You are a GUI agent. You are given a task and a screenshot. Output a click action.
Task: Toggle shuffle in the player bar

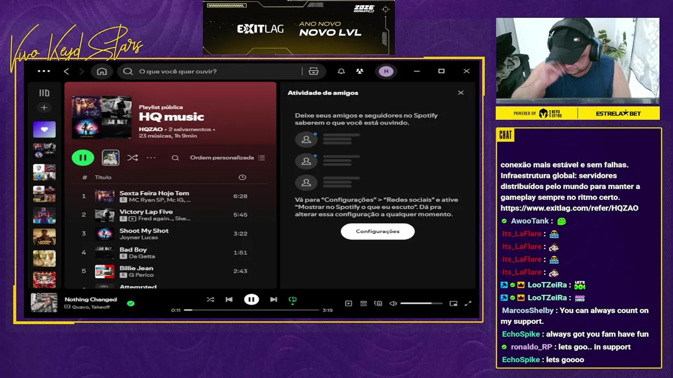click(210, 300)
